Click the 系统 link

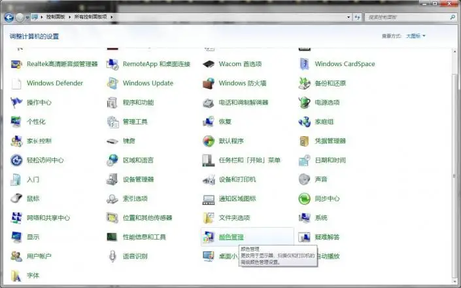[x=321, y=218]
